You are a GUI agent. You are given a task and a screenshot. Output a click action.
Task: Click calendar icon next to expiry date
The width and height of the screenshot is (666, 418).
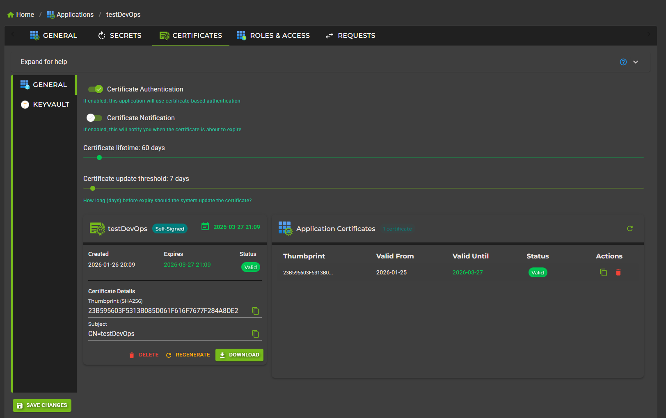(x=205, y=226)
